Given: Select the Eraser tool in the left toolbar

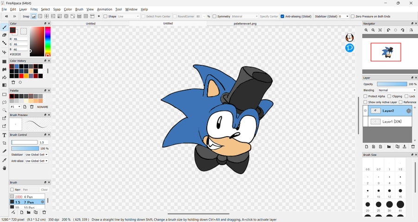Looking at the screenshot, I should (x=4, y=35).
